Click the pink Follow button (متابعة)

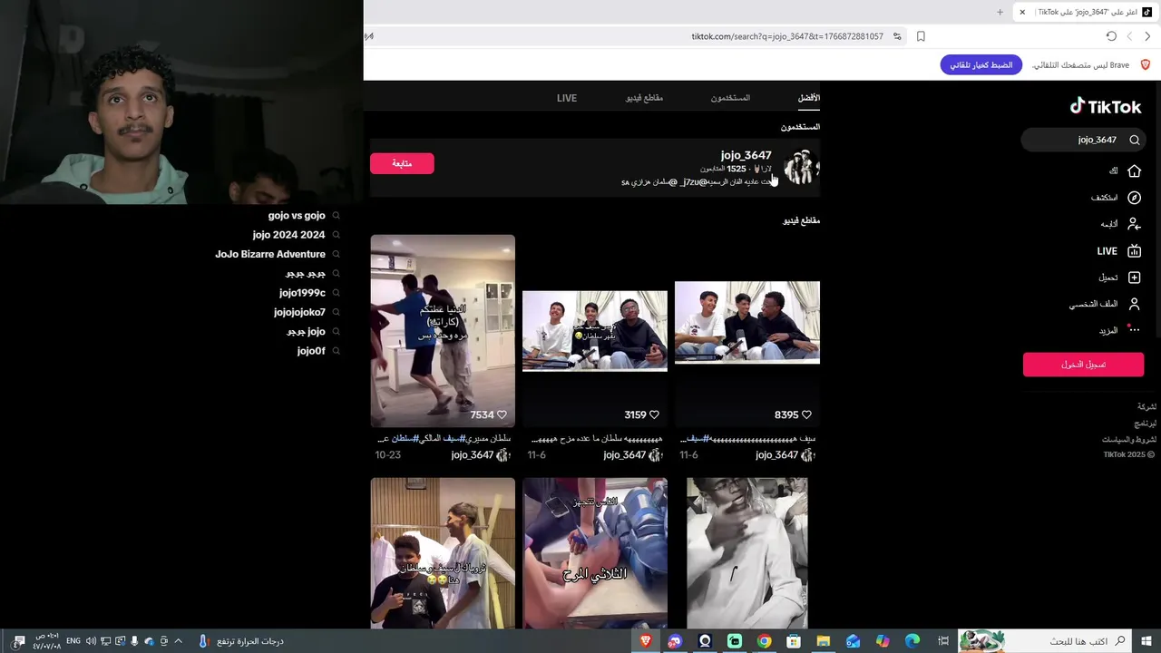pyautogui.click(x=402, y=163)
